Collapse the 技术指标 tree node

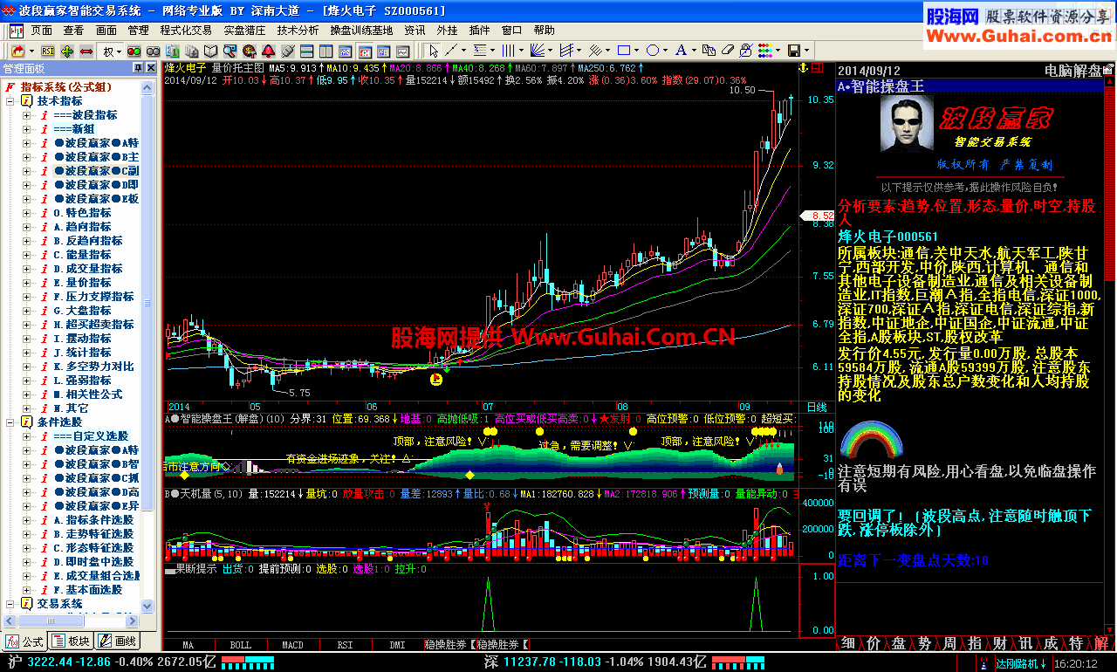coord(11,101)
